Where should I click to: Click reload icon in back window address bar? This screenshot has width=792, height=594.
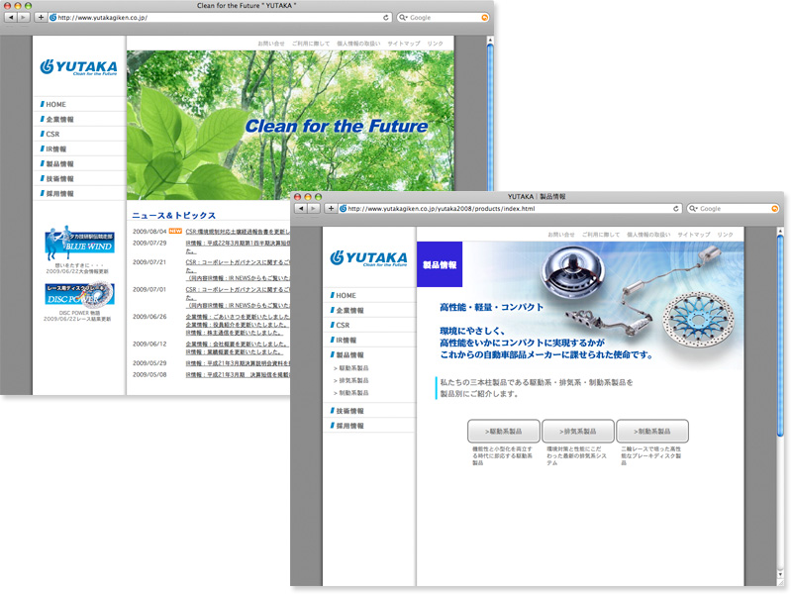pos(386,18)
